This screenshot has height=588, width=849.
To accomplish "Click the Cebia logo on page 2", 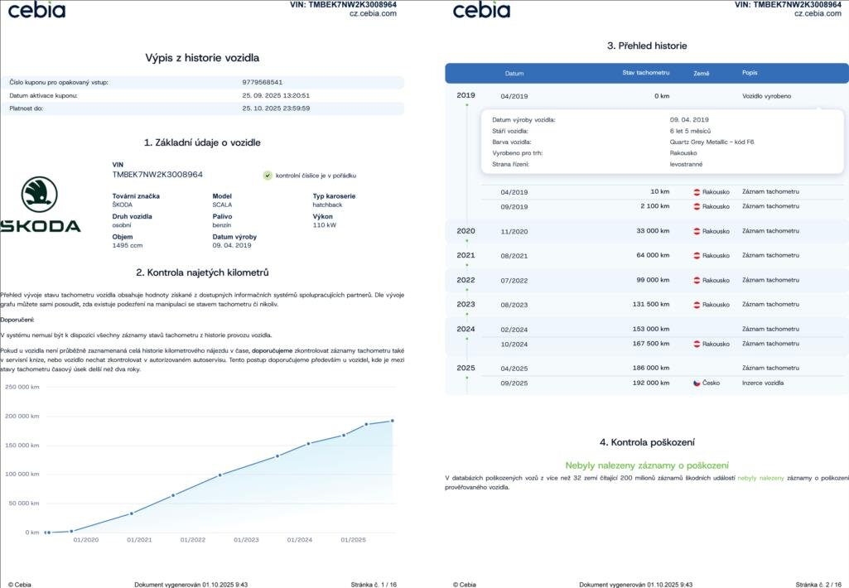I will pos(481,10).
